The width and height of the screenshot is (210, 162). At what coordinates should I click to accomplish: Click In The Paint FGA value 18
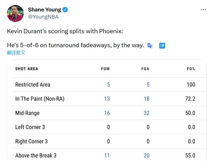pos(147,99)
